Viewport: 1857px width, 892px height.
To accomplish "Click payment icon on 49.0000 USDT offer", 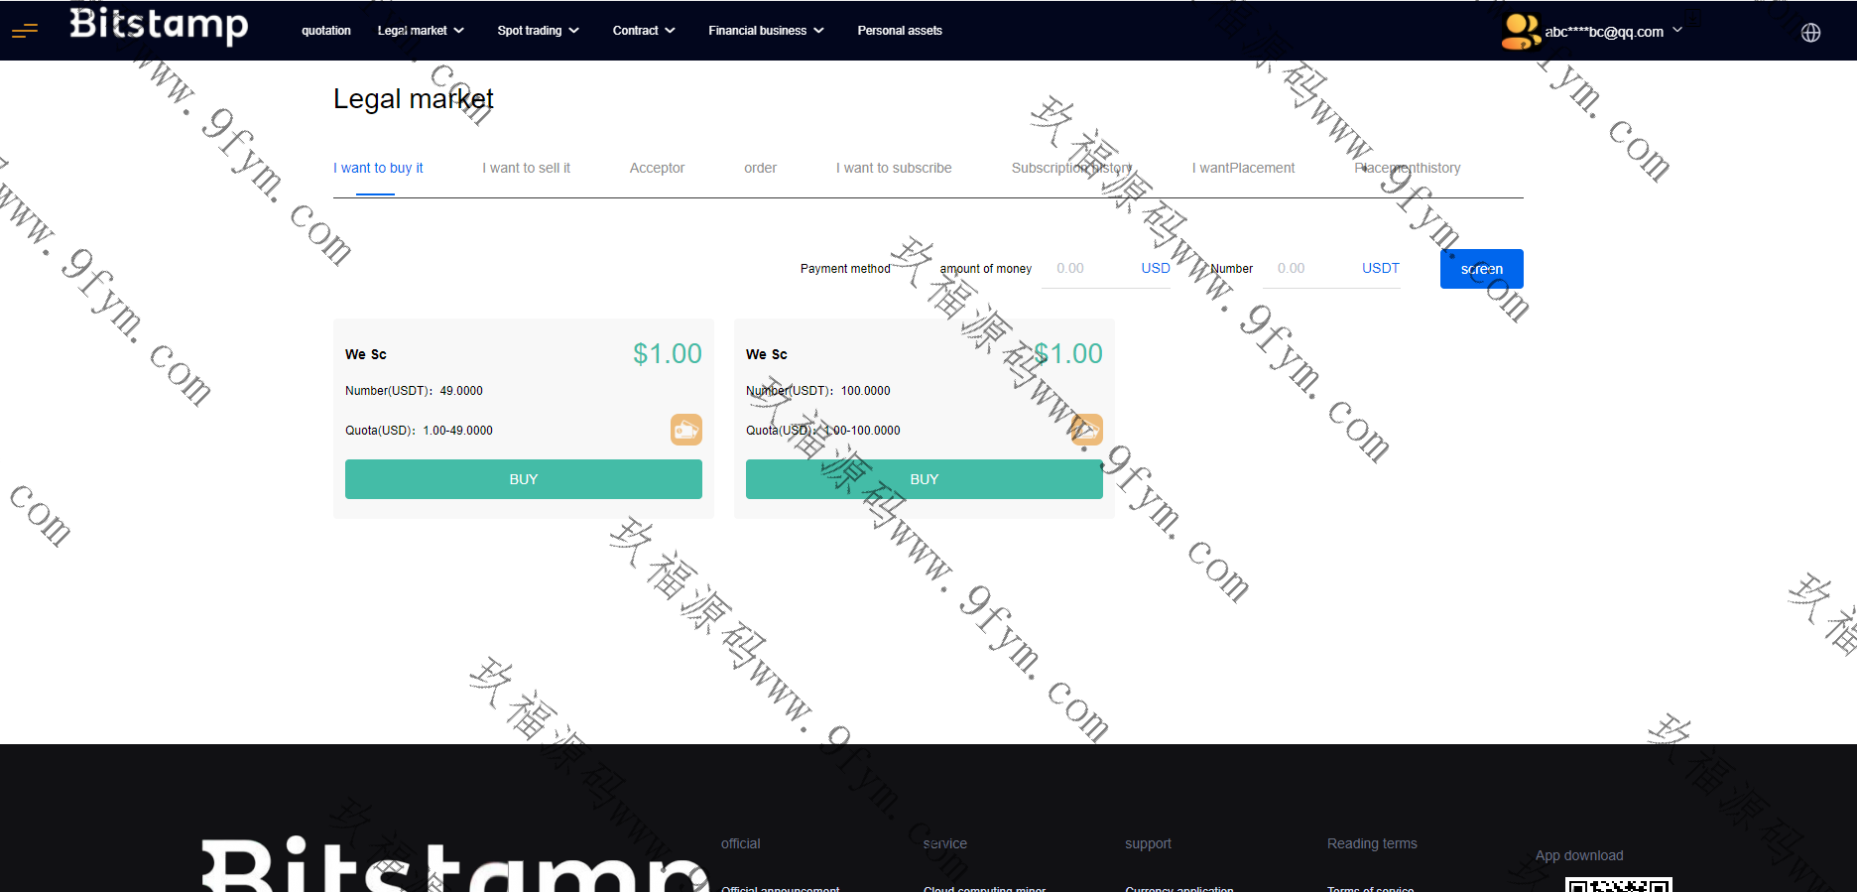I will [685, 430].
